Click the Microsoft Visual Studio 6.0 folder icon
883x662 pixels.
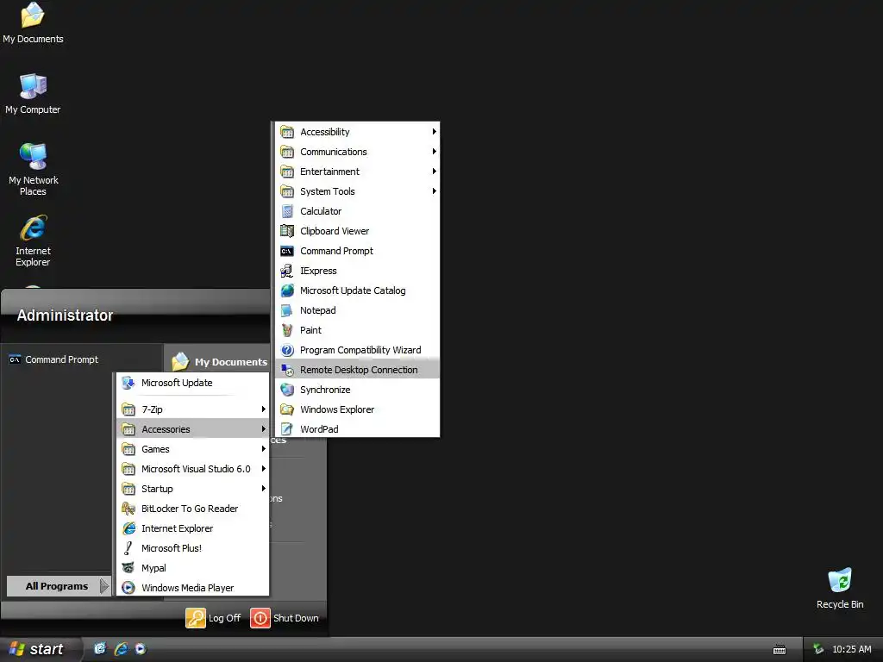coord(128,469)
